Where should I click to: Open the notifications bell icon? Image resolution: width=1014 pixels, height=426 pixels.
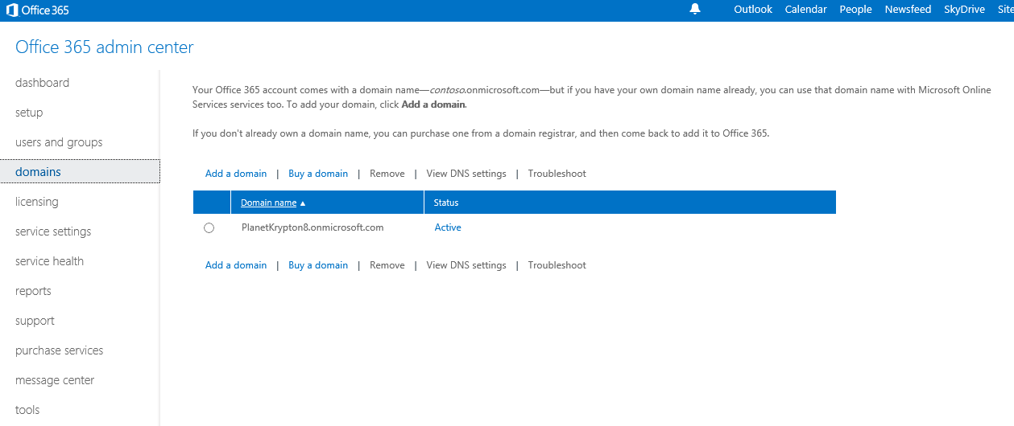coord(695,10)
